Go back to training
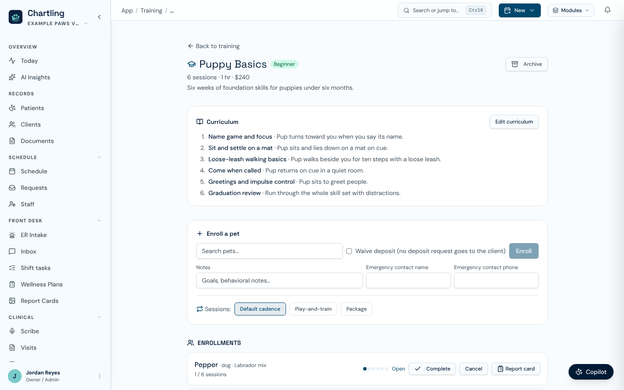This screenshot has width=624, height=390. [214, 46]
